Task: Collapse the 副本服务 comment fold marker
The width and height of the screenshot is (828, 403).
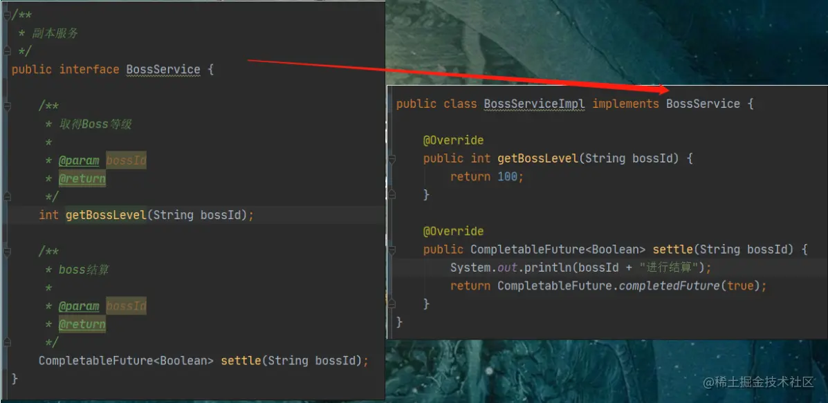Action: (7, 15)
